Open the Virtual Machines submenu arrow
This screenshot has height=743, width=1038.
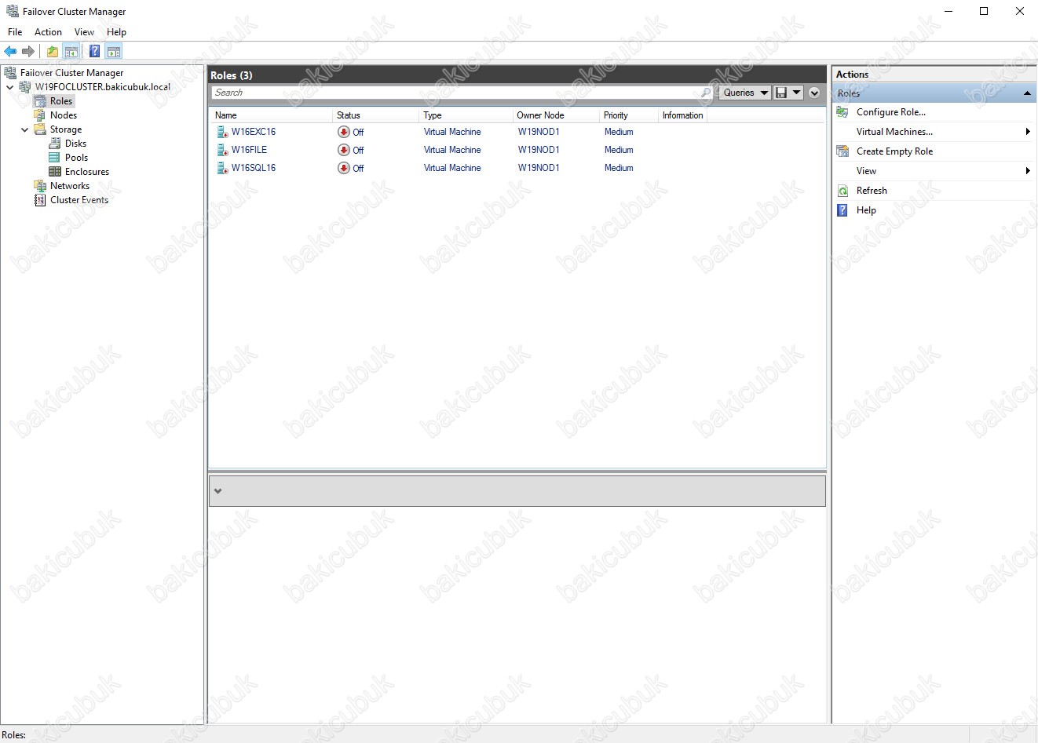[x=1028, y=132]
